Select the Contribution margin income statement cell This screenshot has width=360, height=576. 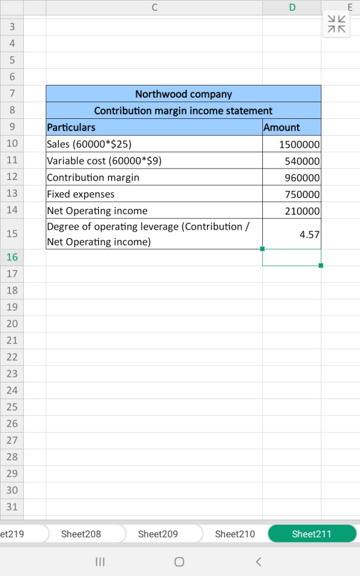(183, 110)
